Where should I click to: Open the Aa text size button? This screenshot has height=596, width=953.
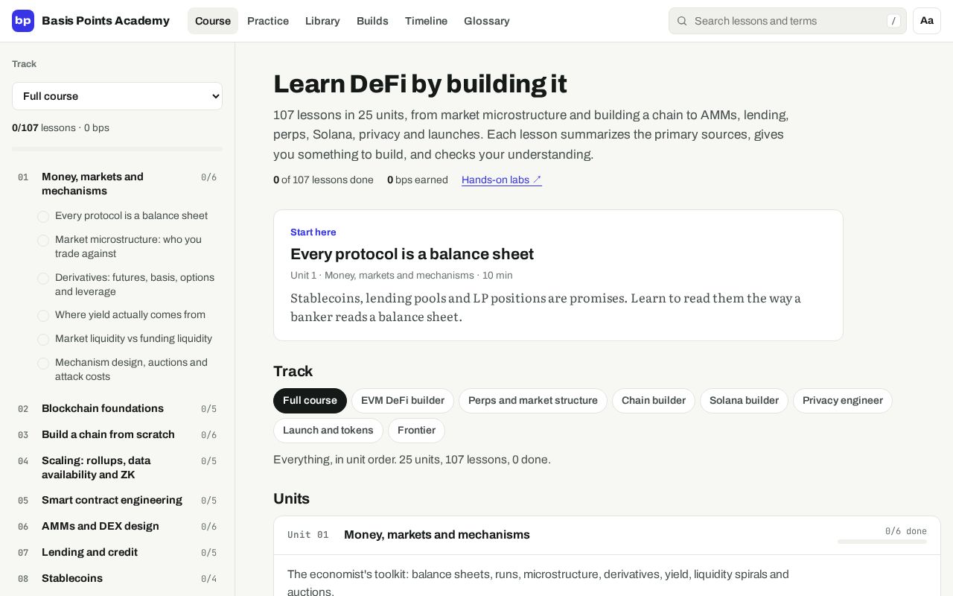pyautogui.click(x=927, y=21)
